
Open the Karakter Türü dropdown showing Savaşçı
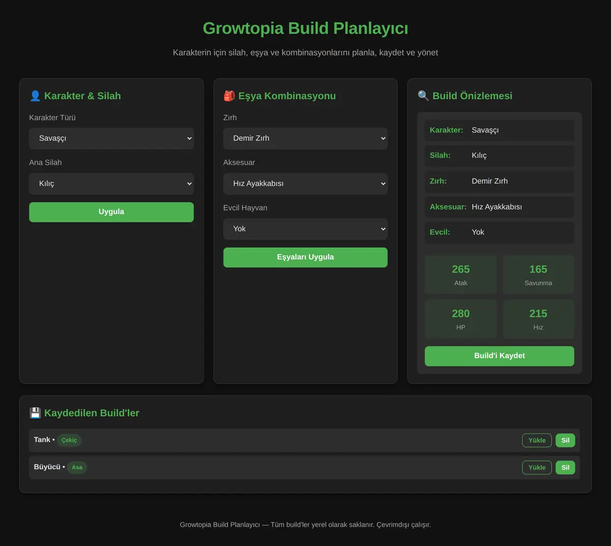(112, 138)
